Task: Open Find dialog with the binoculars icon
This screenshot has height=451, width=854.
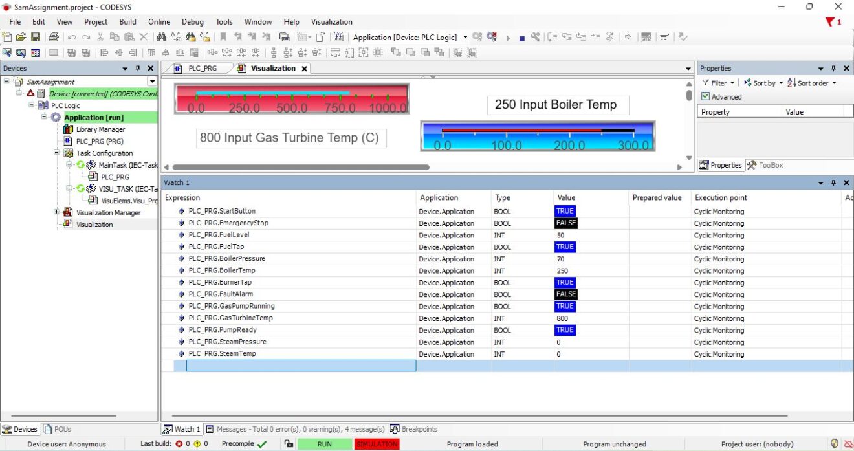Action: [162, 37]
